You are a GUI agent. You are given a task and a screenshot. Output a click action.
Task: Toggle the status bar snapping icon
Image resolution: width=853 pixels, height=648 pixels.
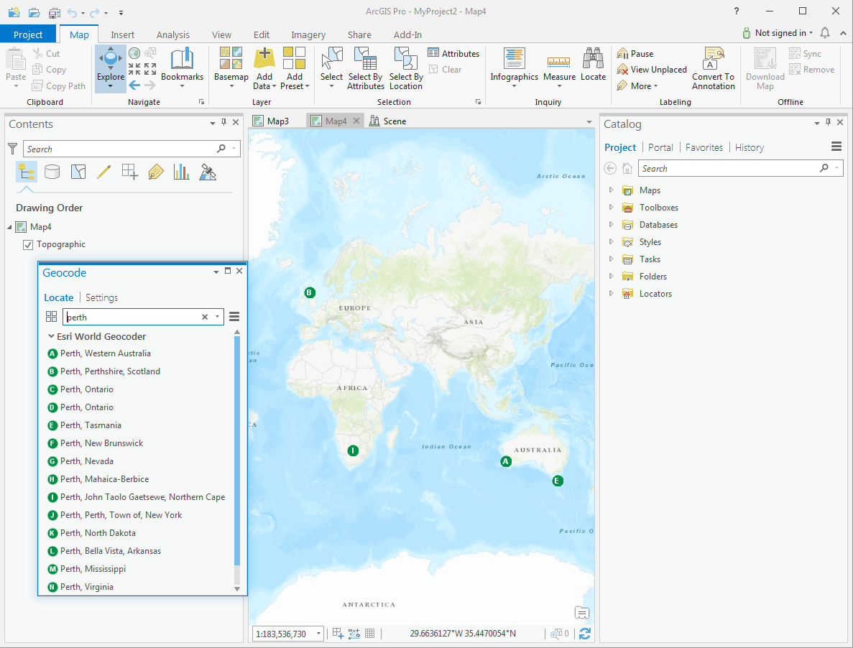(354, 634)
